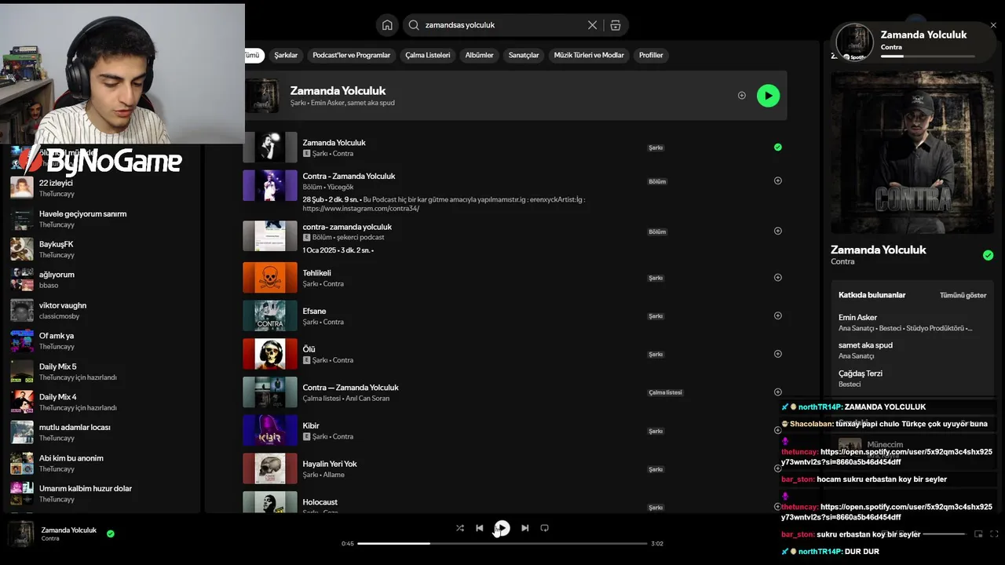Viewport: 1005px width, 565px height.
Task: Select the Şarkılar filter tab
Action: tap(286, 55)
